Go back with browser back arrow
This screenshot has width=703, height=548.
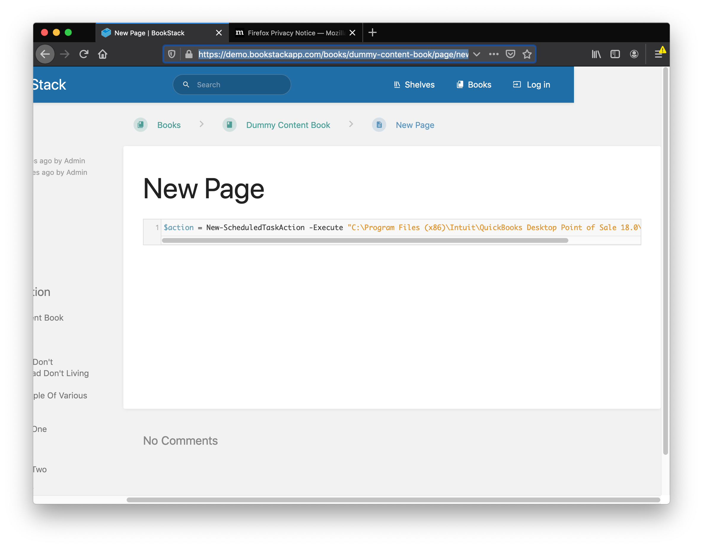pos(45,54)
